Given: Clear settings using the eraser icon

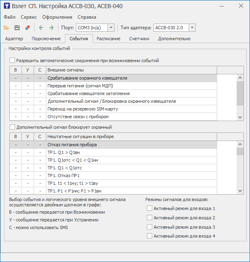Looking at the screenshot, I should pos(28,28).
